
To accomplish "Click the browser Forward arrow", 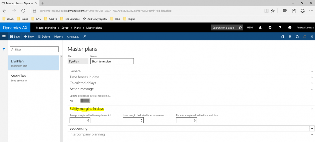I will click(x=14, y=11).
